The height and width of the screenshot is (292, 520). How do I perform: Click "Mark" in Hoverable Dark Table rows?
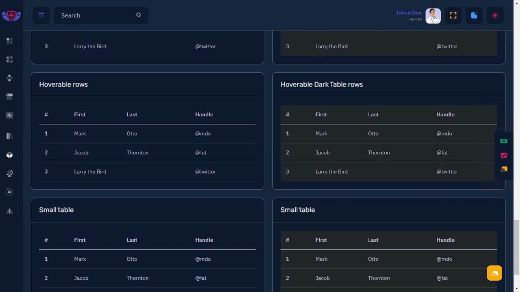pyautogui.click(x=321, y=133)
